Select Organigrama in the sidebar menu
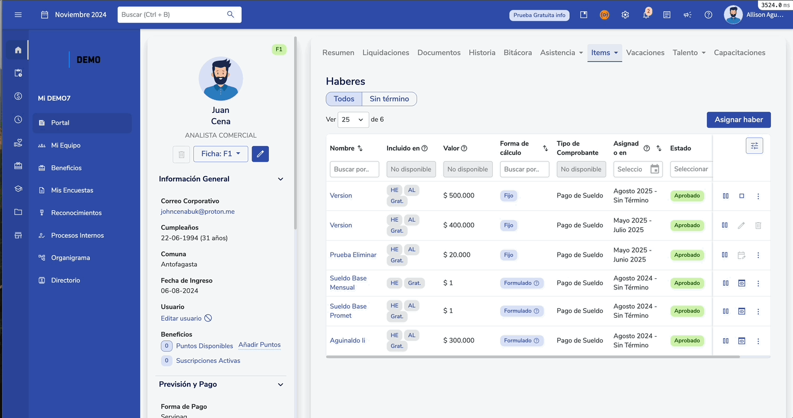 coord(70,258)
